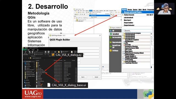Open the enlarged Vector menu
Screen dimensions: 176x99
[130, 10]
